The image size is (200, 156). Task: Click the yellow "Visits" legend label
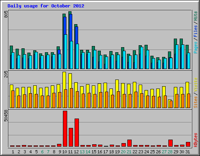tap(196, 85)
